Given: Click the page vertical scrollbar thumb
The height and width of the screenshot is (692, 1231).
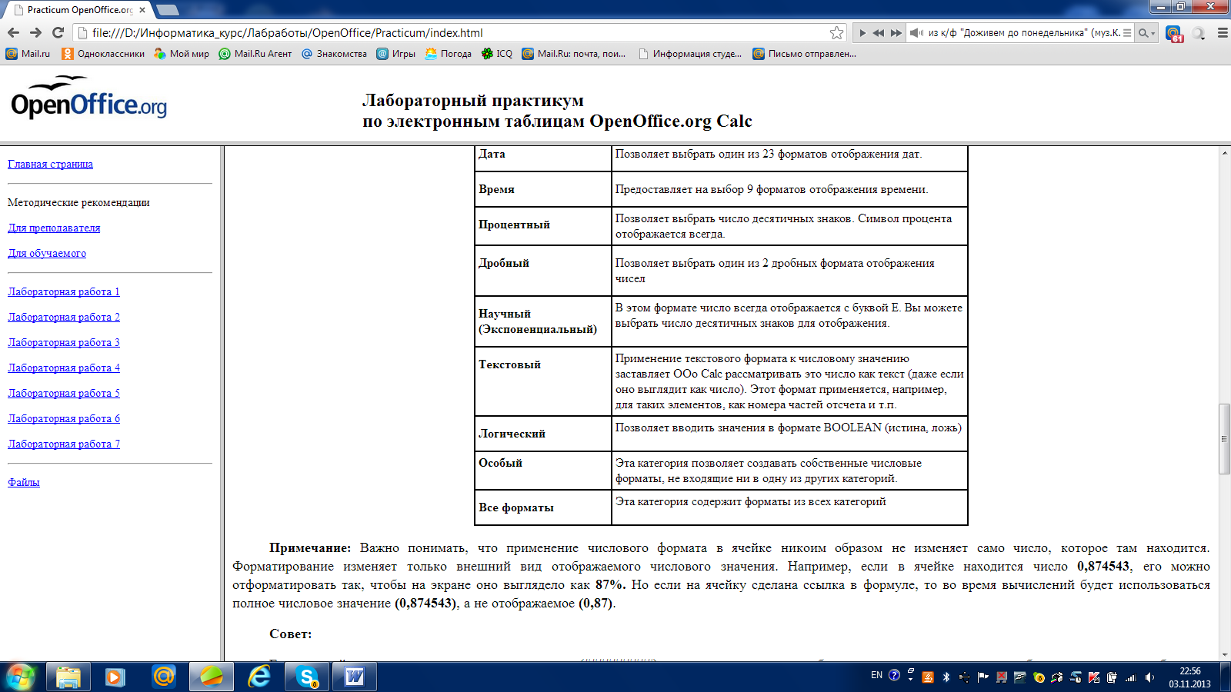Looking at the screenshot, I should pos(1224,438).
